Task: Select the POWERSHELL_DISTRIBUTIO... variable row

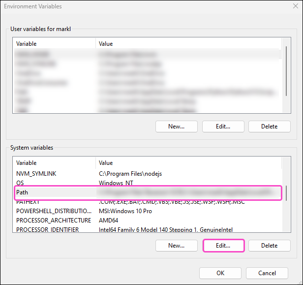Action: coord(148,211)
